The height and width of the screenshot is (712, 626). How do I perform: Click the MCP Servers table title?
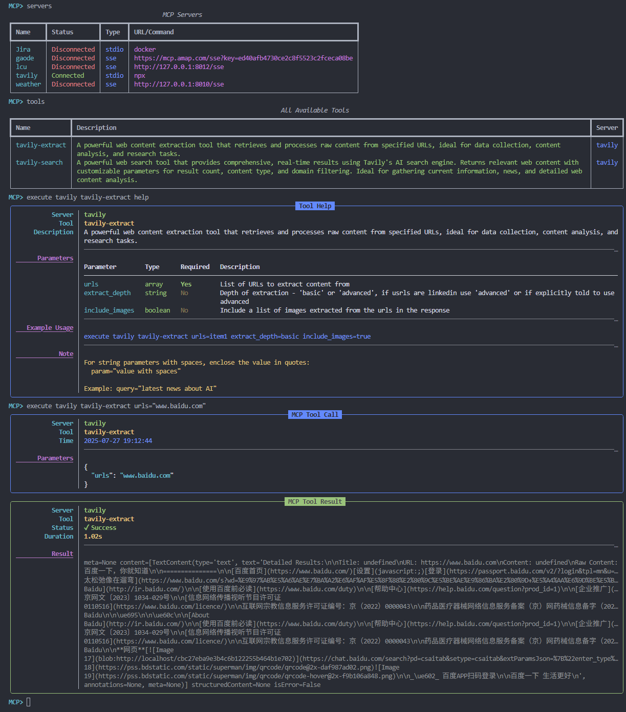point(182,15)
